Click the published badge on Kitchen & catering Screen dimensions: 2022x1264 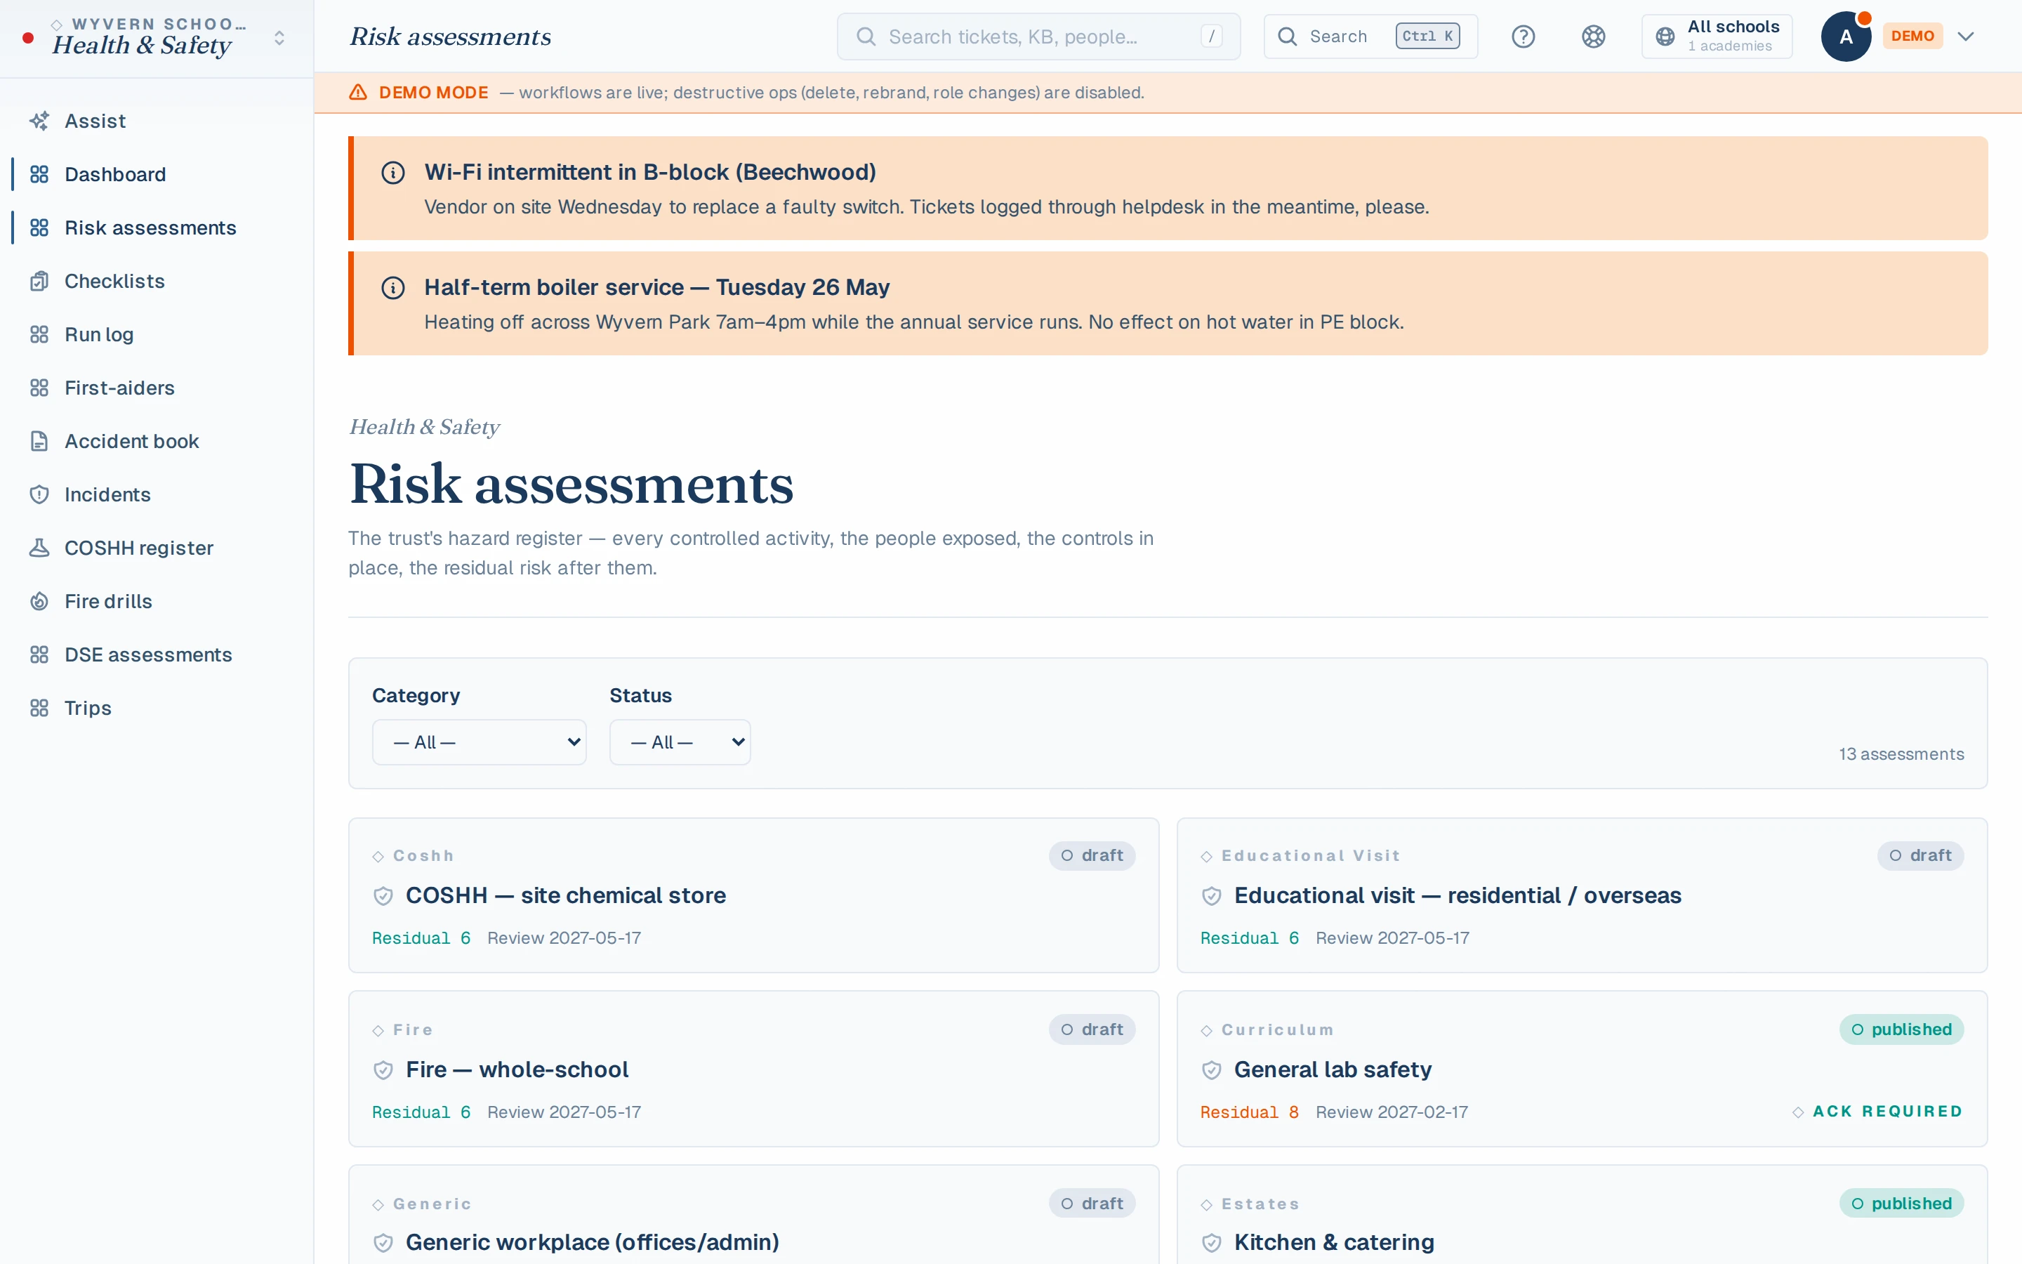click(1901, 1204)
